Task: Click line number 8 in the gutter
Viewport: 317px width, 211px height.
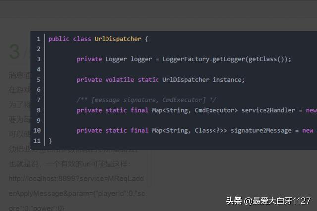Action: coord(38,110)
